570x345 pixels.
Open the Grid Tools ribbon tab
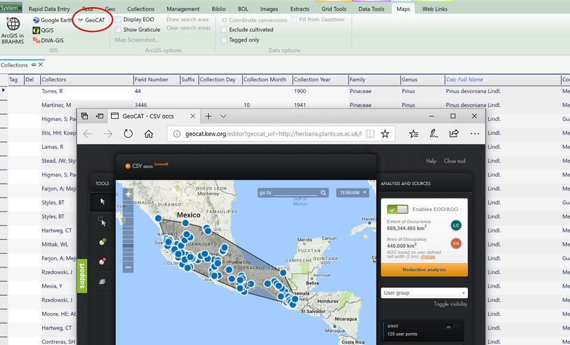[x=334, y=9]
